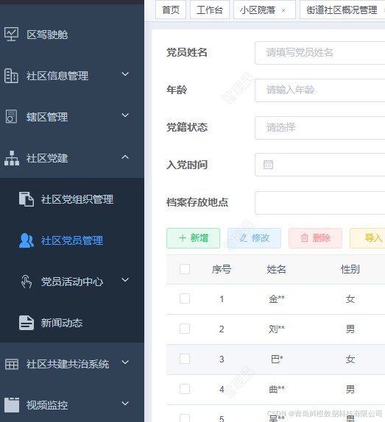Open calendar icon in 入党时间 field
This screenshot has width=385, height=422.
coord(268,165)
